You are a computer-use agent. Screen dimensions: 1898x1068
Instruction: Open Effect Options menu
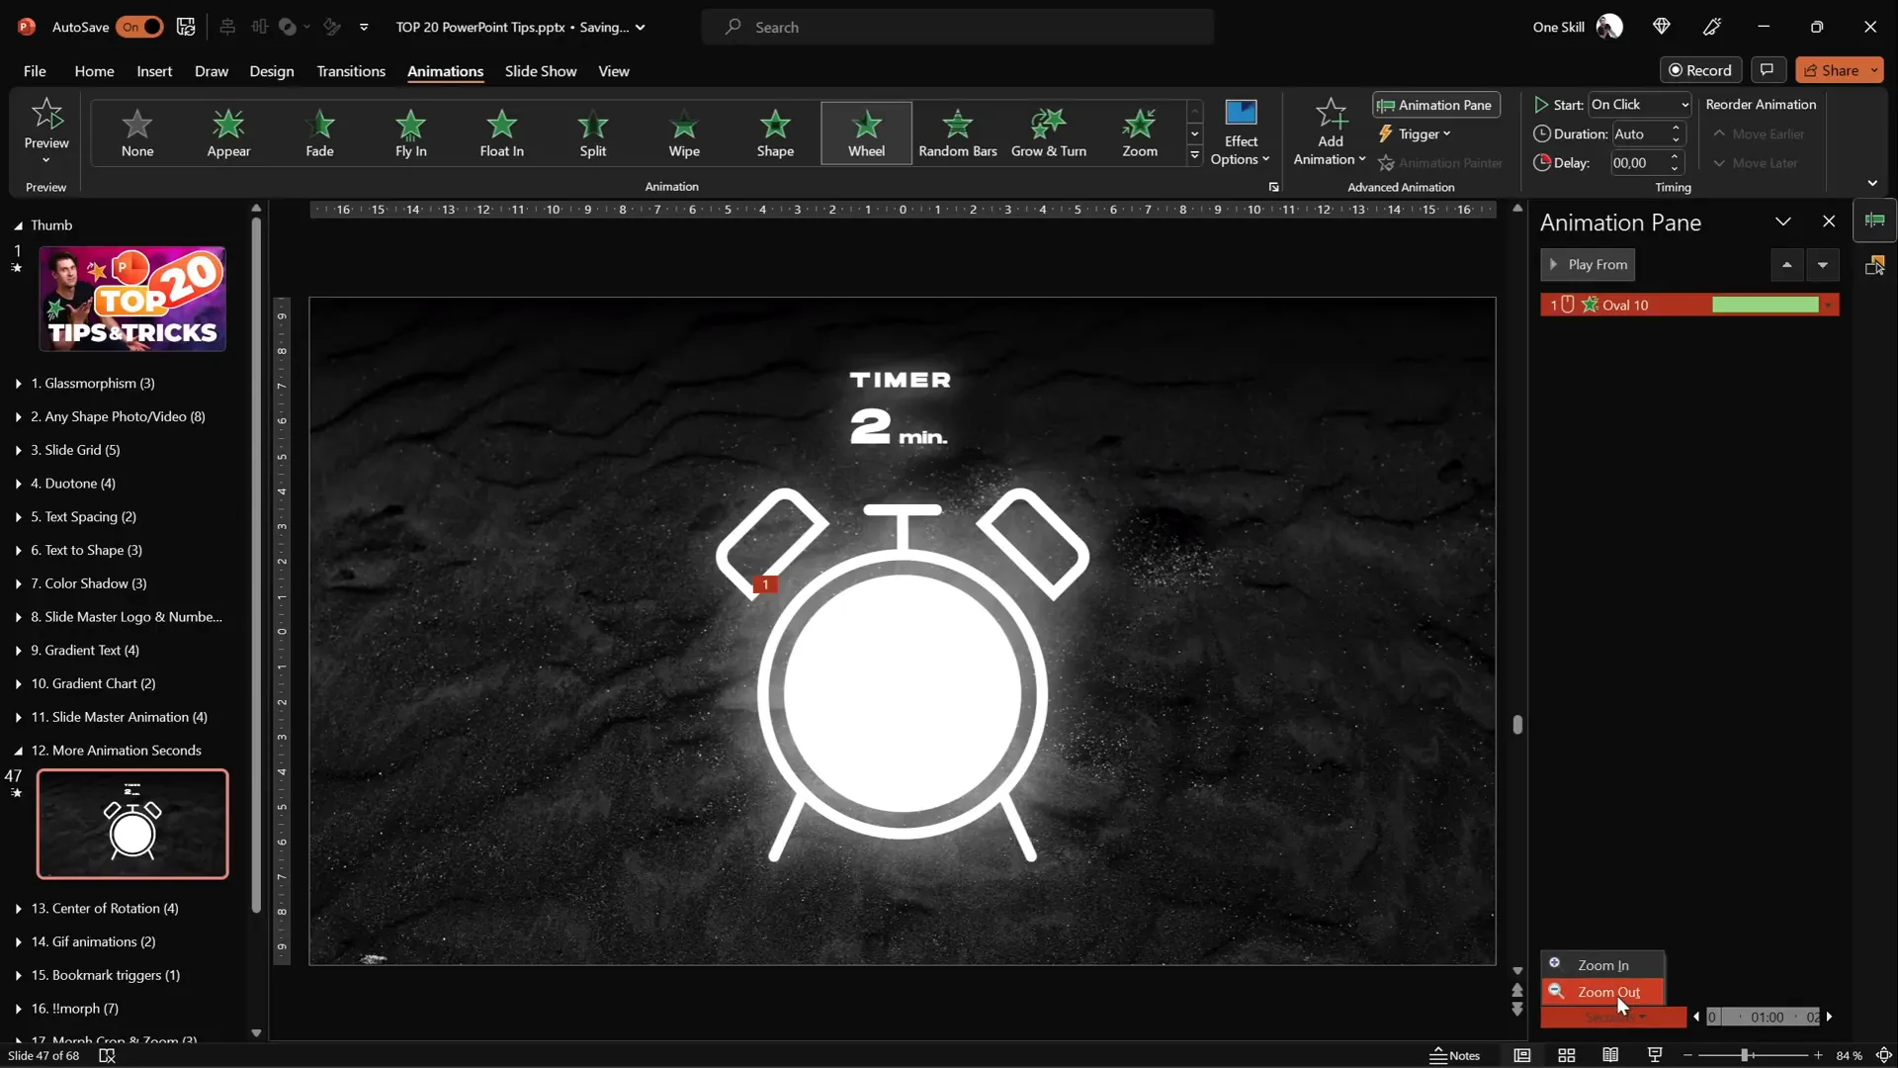click(x=1240, y=133)
